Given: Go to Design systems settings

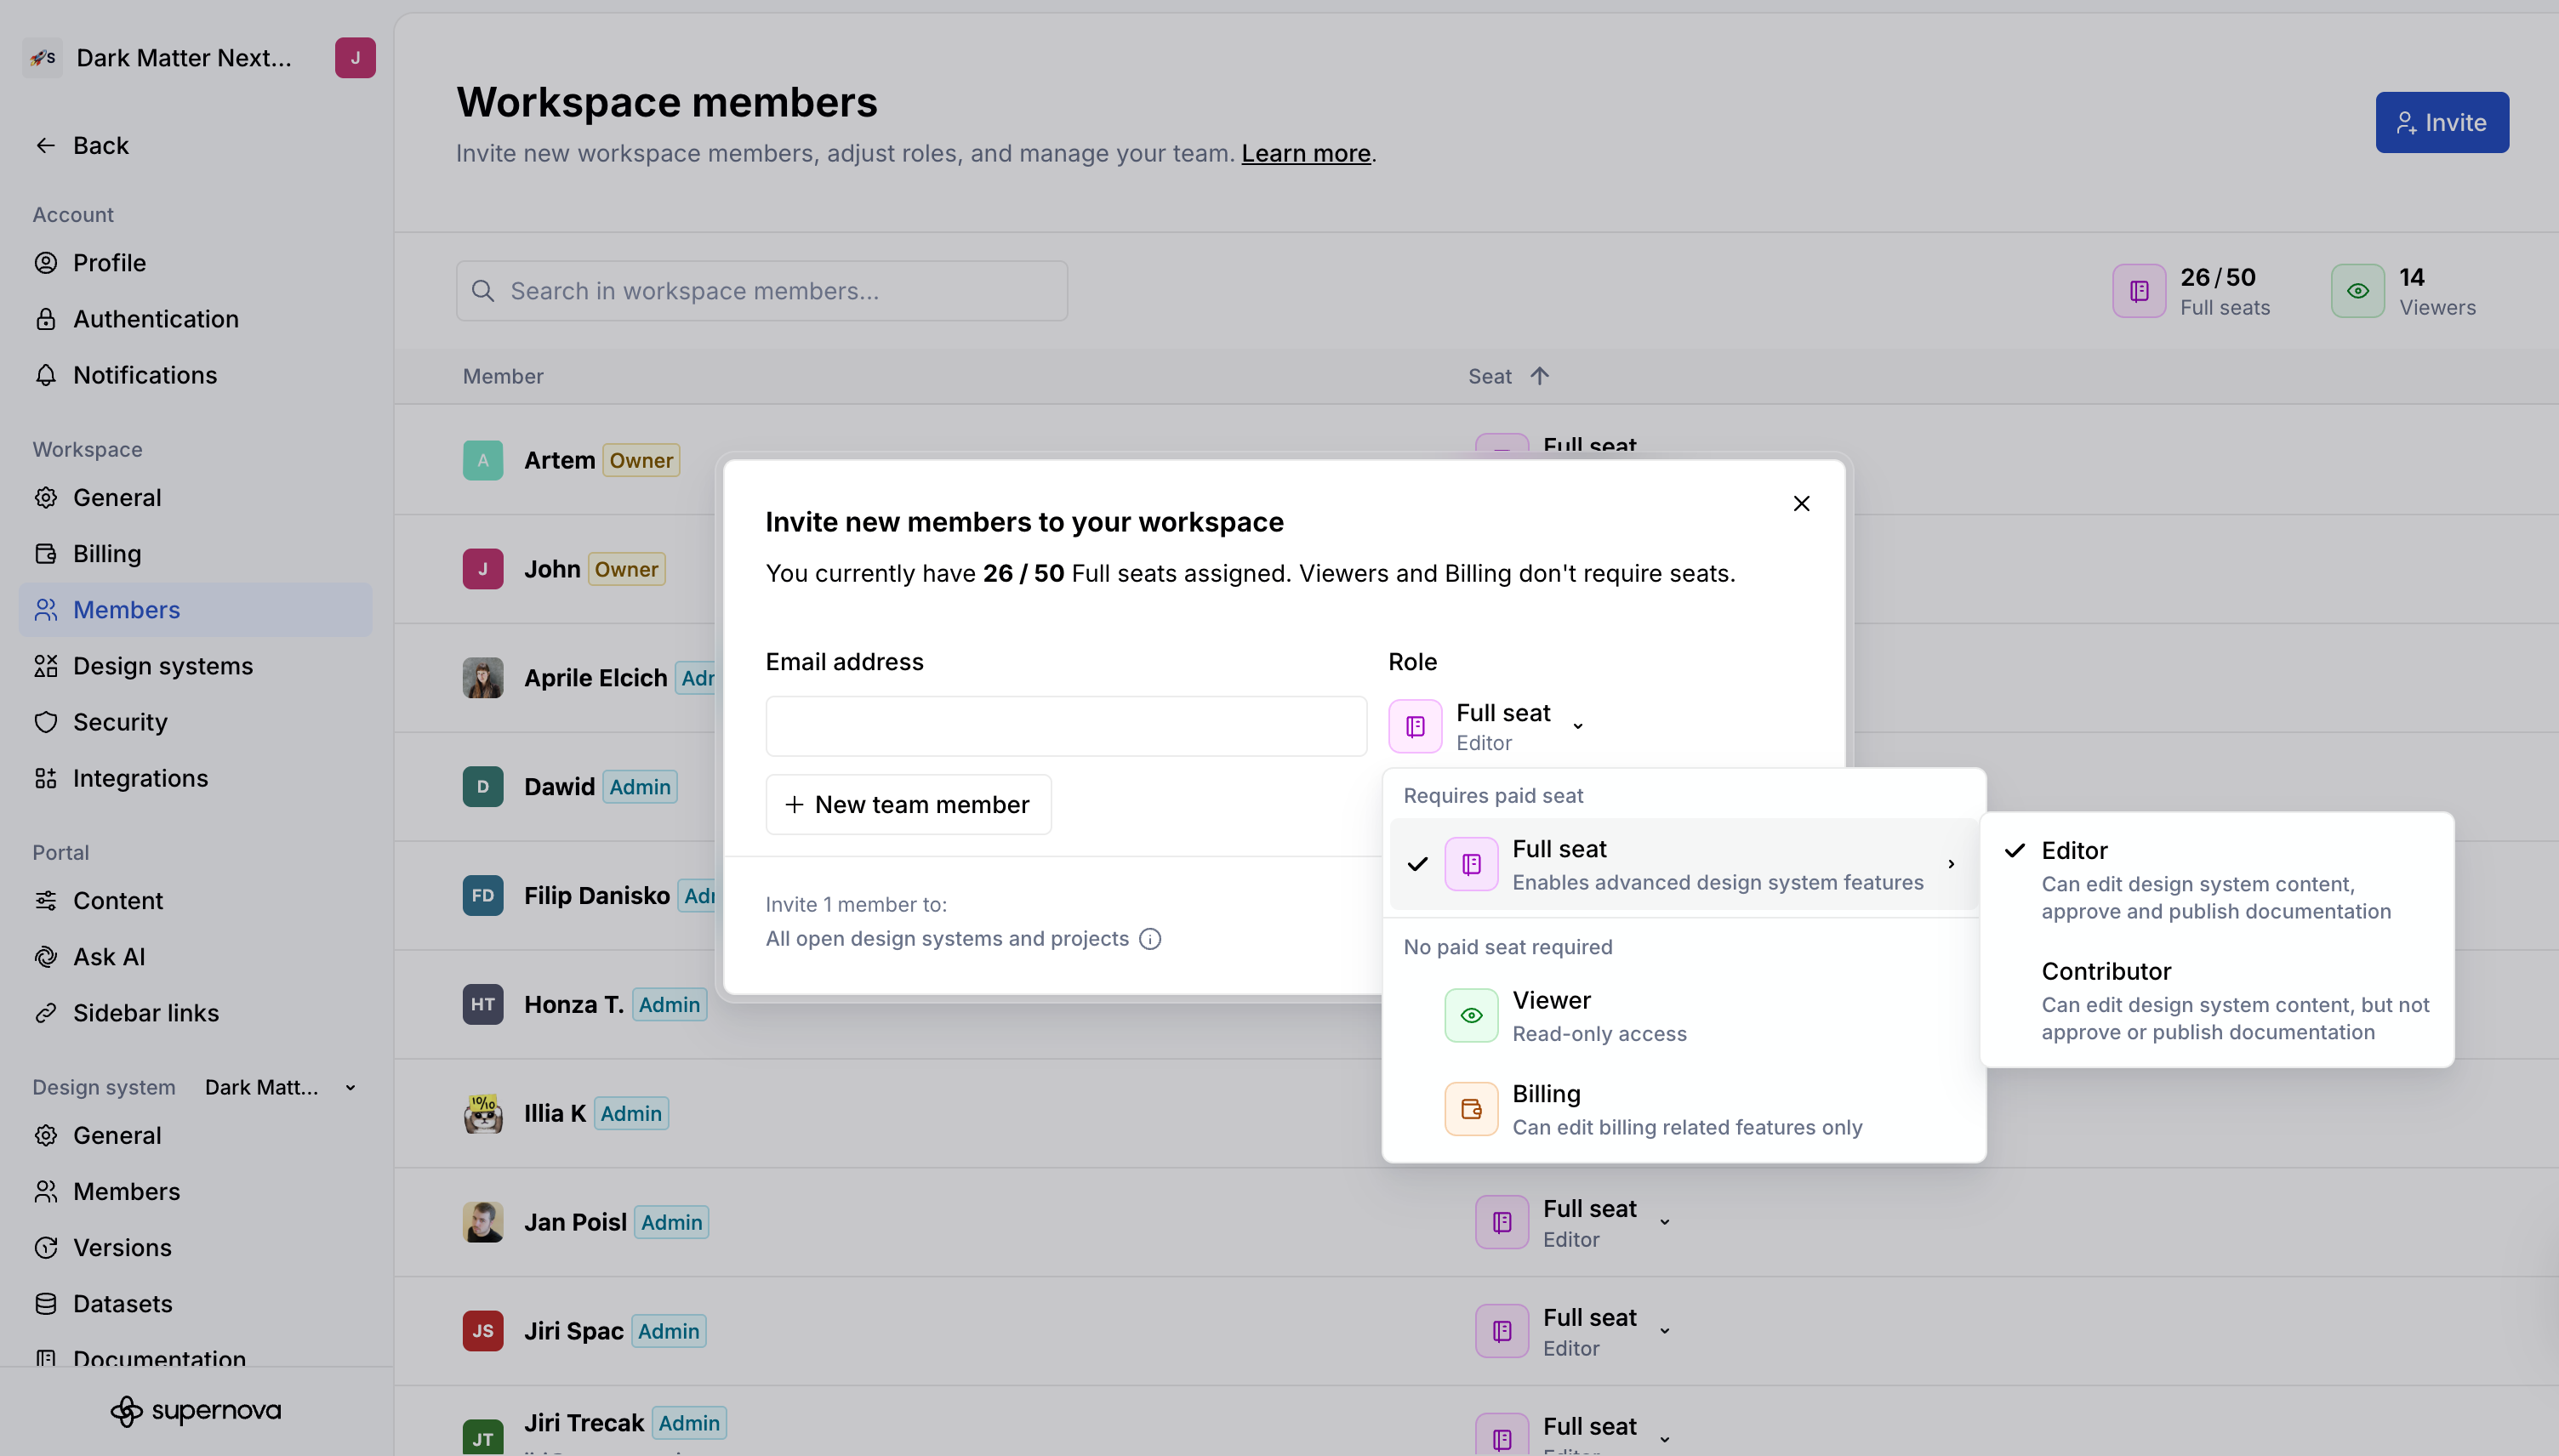Looking at the screenshot, I should (x=162, y=666).
